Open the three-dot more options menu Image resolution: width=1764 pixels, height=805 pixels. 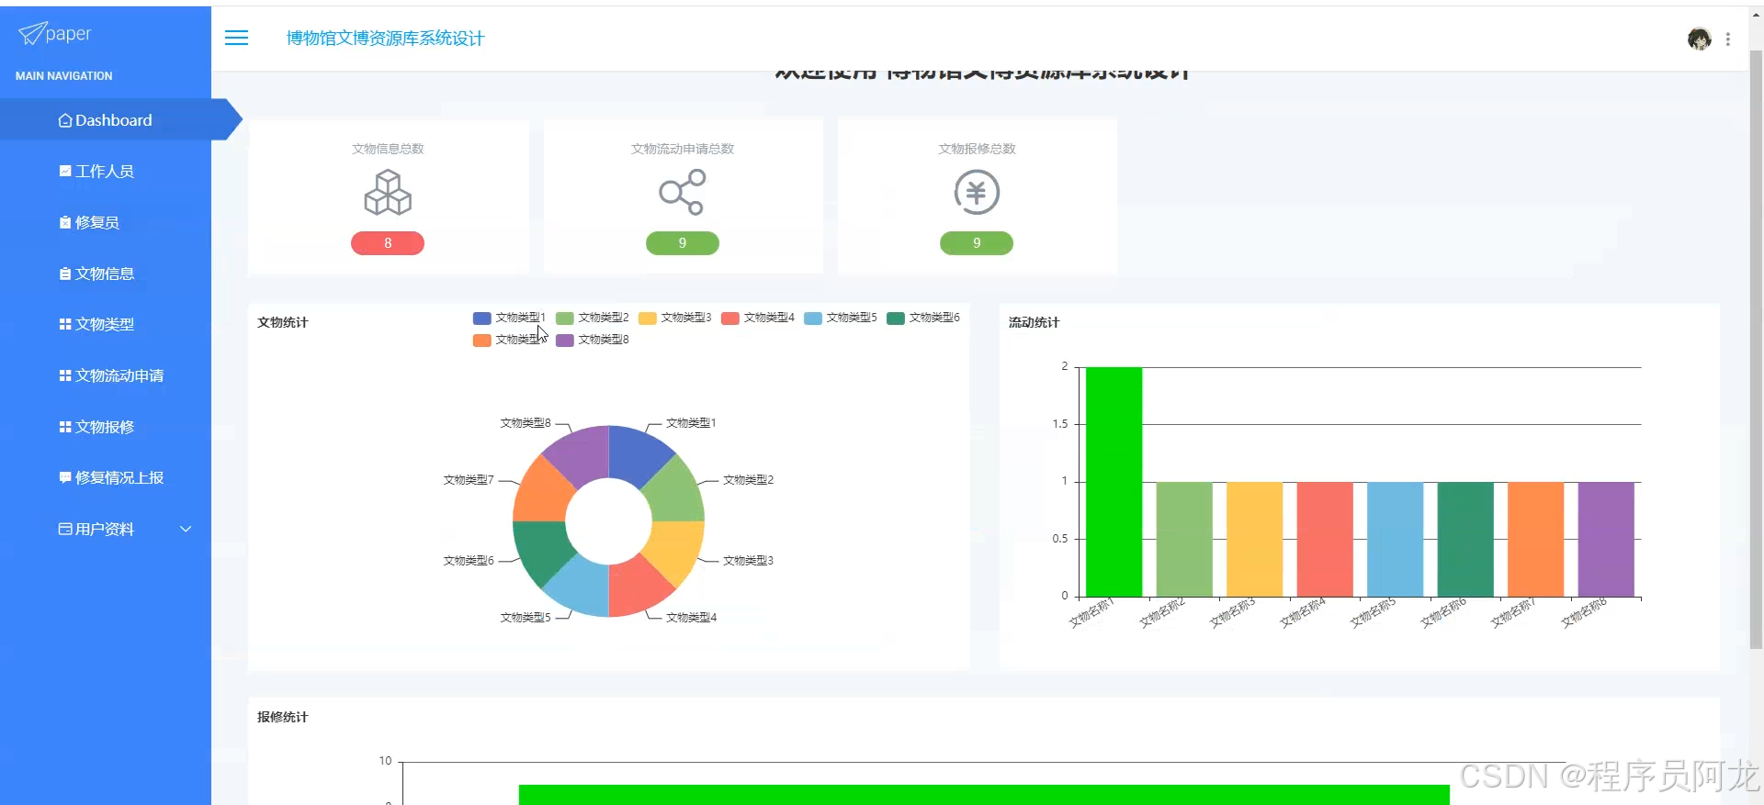pyautogui.click(x=1728, y=39)
